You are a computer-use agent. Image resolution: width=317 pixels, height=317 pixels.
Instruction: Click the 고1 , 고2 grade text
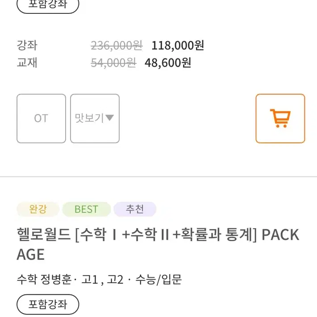(102, 279)
